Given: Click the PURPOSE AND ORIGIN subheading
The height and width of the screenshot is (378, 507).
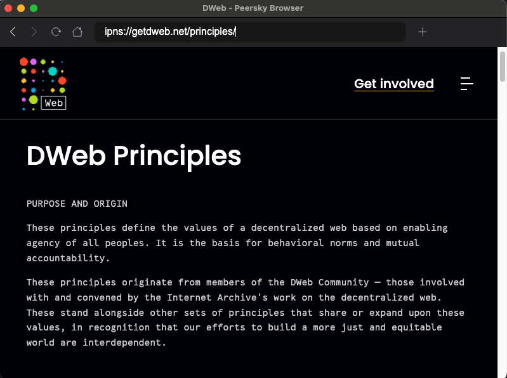Looking at the screenshot, I should pos(77,204).
